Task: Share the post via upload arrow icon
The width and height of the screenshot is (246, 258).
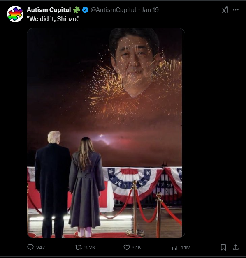Action: (x=236, y=247)
